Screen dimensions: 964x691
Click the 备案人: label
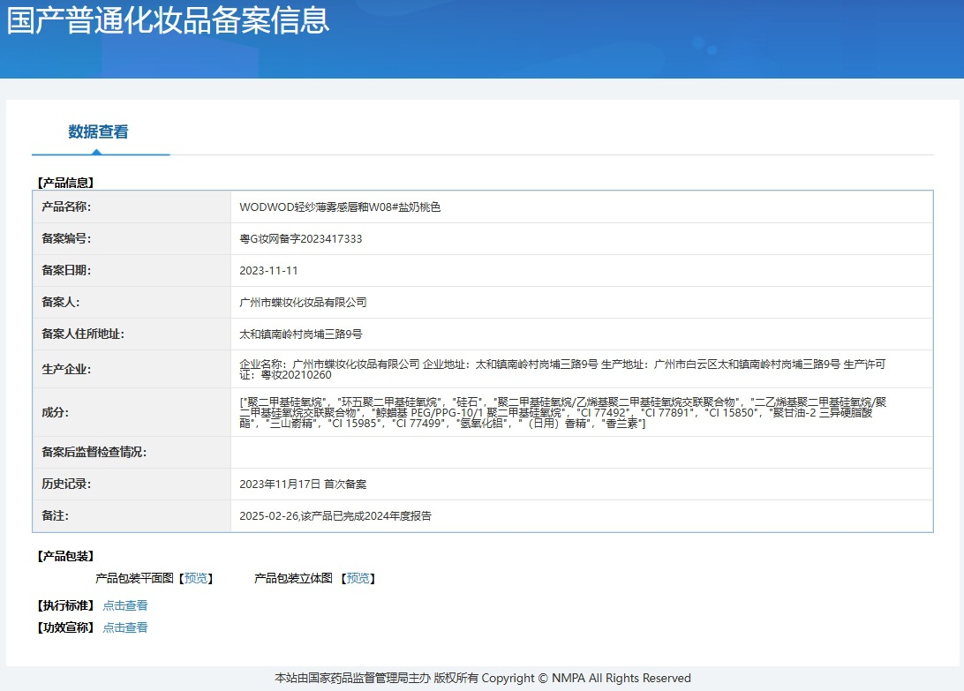pyautogui.click(x=60, y=303)
